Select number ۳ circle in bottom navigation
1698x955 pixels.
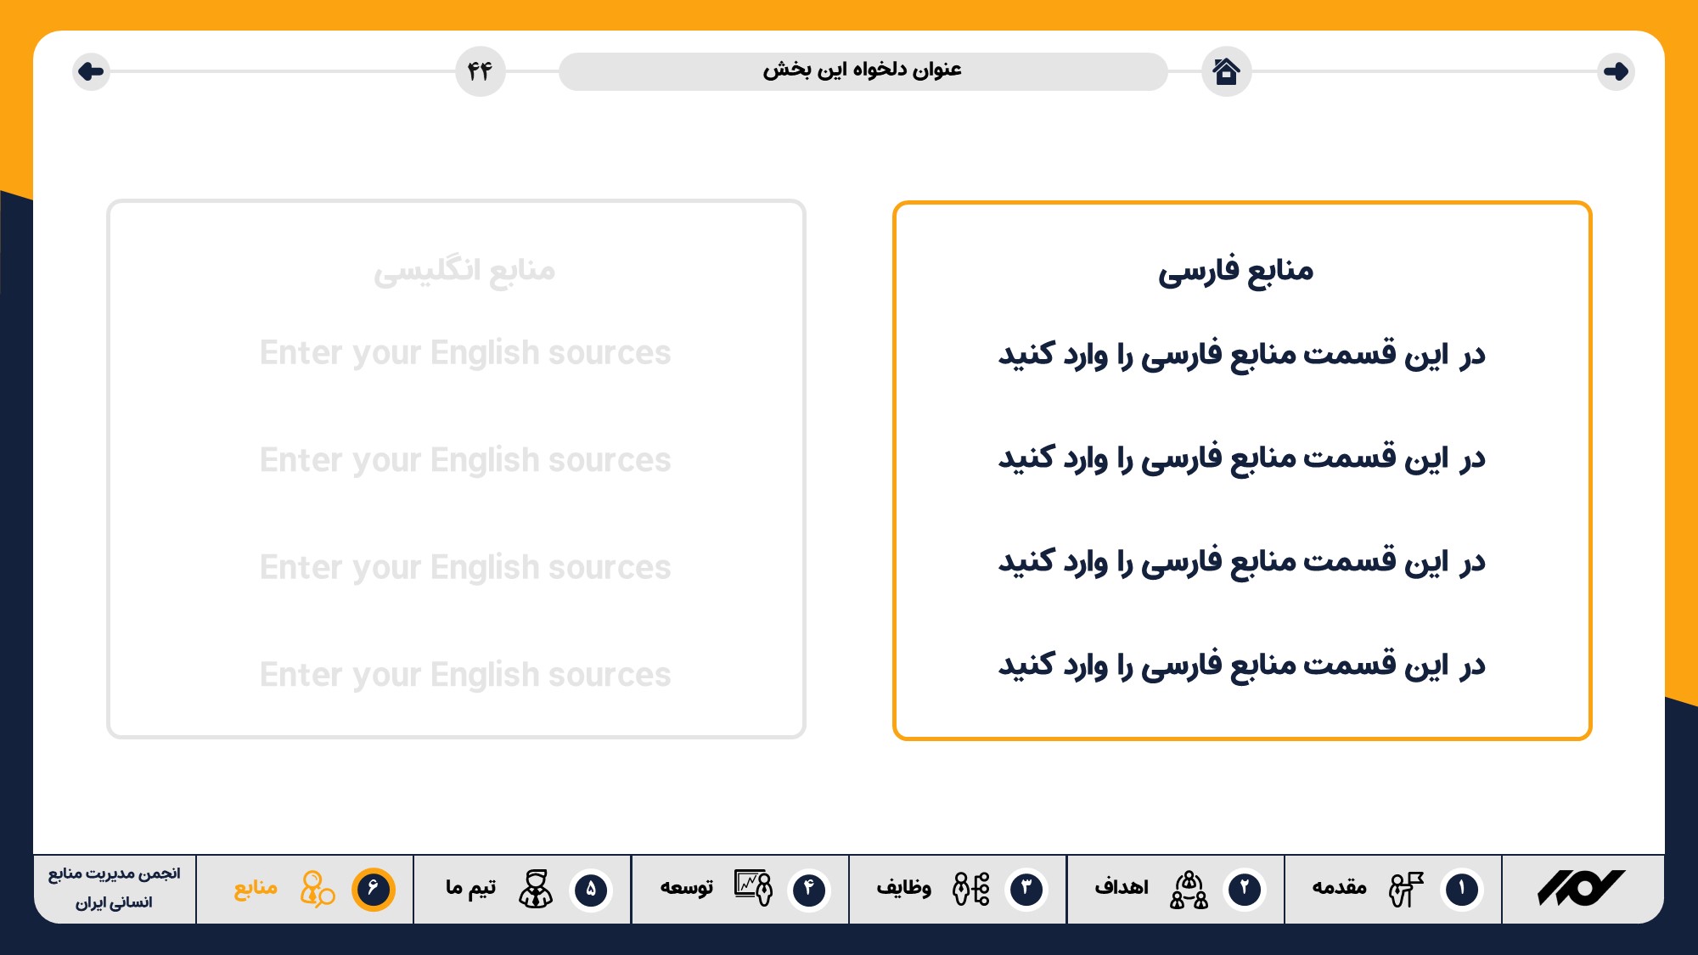(1026, 889)
